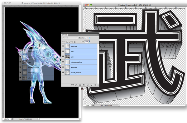This screenshot has height=123, width=187.
Task: Click the Opacity value field
Action: pyautogui.click(x=86, y=38)
